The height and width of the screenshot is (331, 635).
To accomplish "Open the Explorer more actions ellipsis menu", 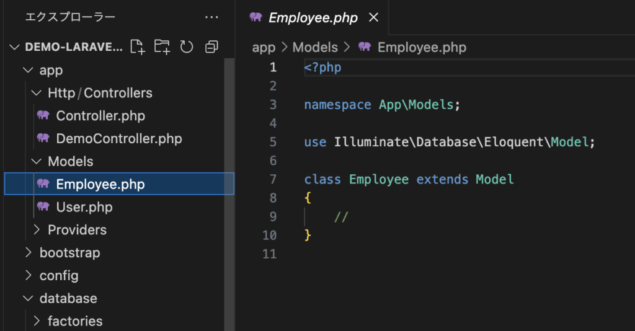I will pyautogui.click(x=211, y=17).
